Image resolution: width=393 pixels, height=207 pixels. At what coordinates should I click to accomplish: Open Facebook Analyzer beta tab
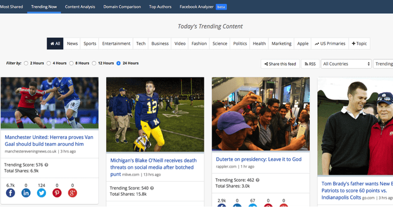[203, 7]
